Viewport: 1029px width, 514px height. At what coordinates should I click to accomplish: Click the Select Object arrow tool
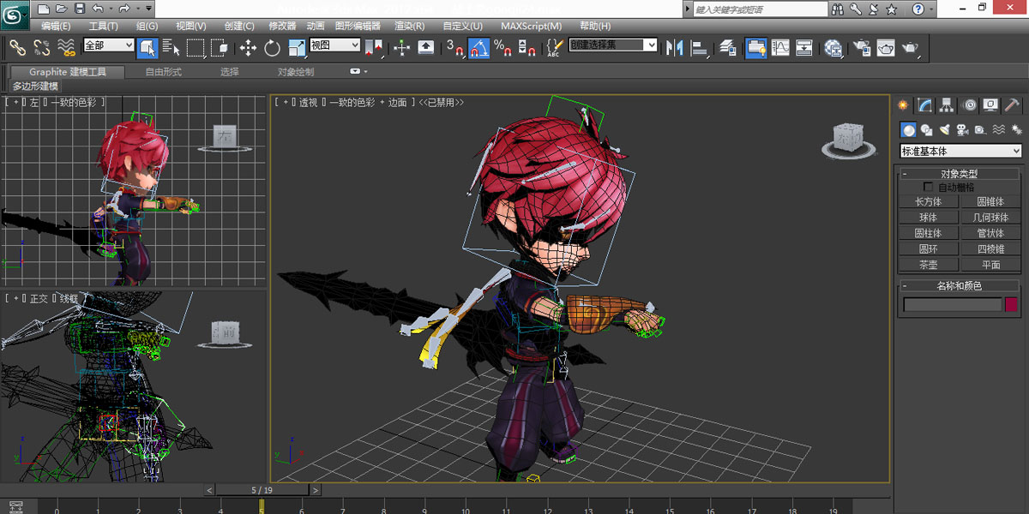coord(147,48)
